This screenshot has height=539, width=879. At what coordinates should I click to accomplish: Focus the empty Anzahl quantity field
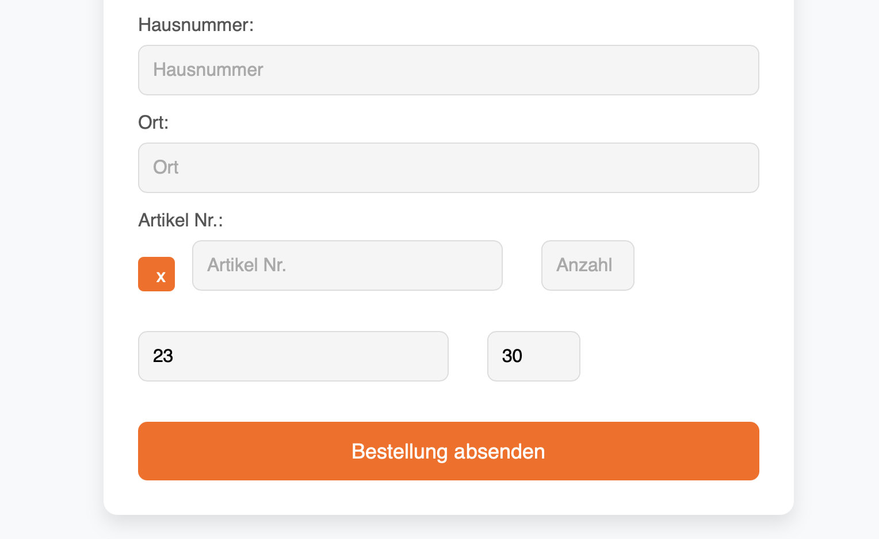coord(587,265)
